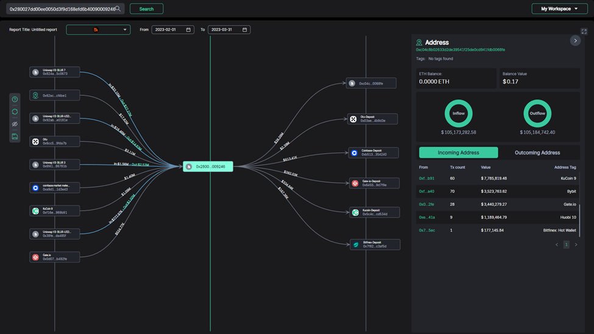
Task: Click the $105,173,282.58 inflow total
Action: pyautogui.click(x=458, y=132)
